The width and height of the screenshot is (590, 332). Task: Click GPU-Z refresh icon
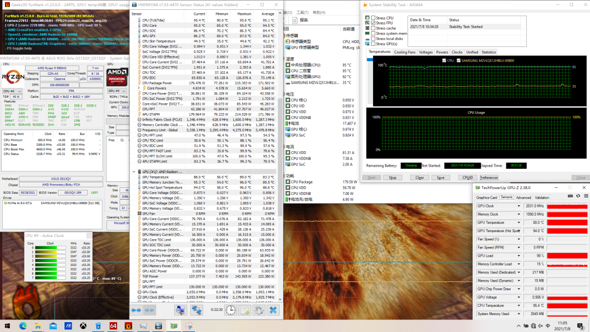[x=577, y=197]
